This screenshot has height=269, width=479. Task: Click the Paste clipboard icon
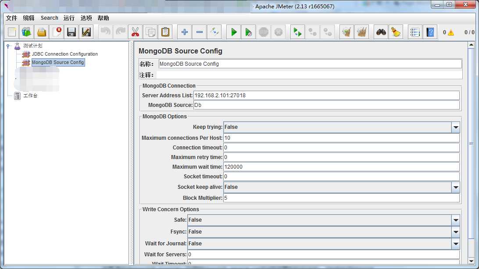click(x=165, y=32)
